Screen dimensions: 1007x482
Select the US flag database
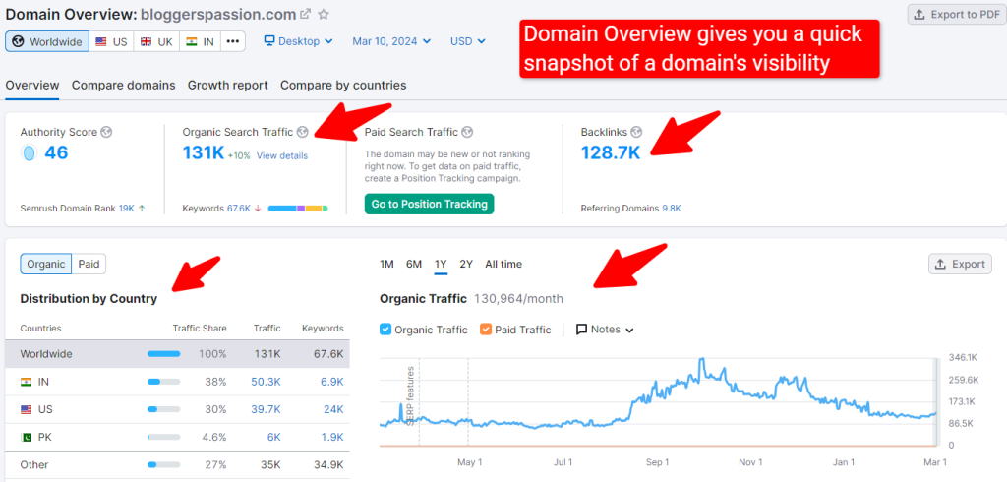click(x=112, y=41)
